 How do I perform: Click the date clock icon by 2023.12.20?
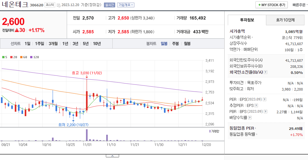click(58, 5)
